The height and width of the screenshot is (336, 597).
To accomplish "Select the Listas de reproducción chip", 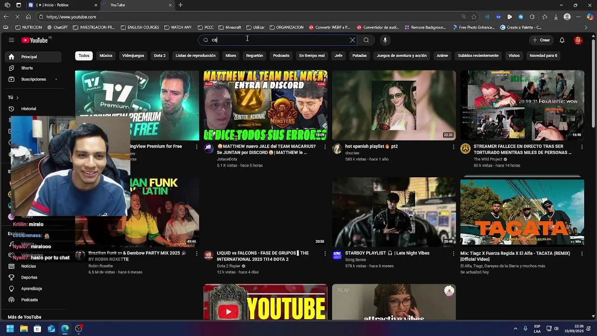I will click(x=195, y=56).
